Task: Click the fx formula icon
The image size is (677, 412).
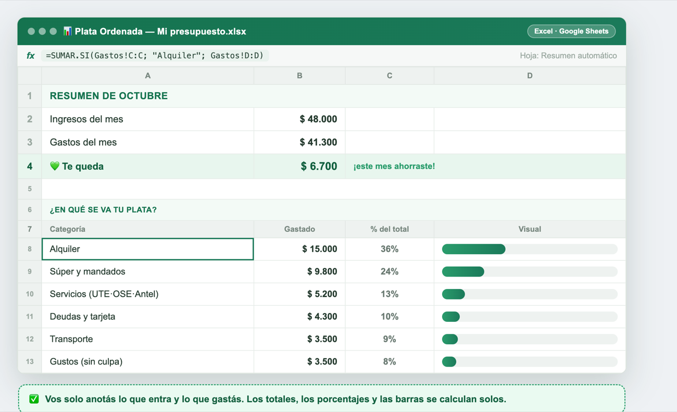Action: (x=31, y=56)
